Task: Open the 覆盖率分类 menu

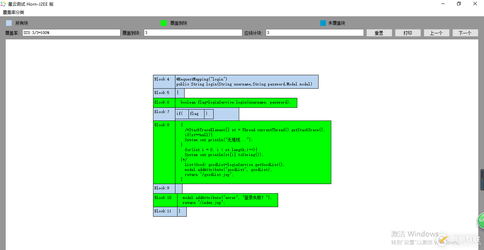Action: [x=13, y=12]
